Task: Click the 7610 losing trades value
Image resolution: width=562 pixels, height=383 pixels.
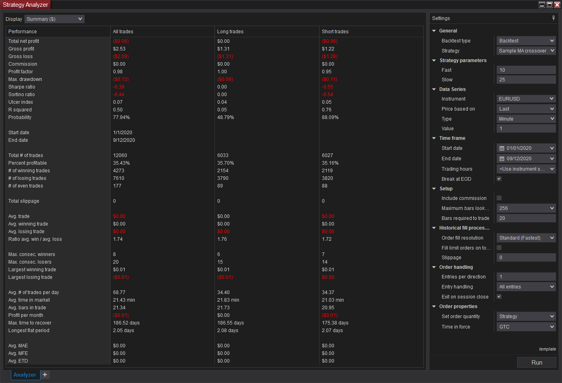Action: pyautogui.click(x=119, y=178)
